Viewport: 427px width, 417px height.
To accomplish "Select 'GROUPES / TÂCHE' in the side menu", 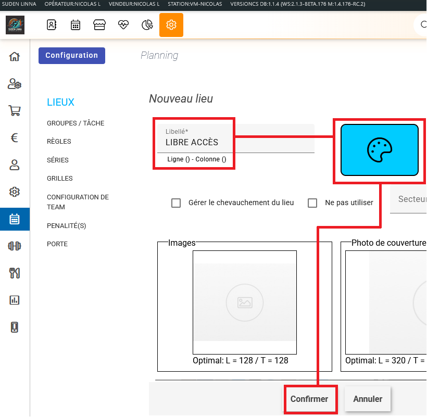I will pyautogui.click(x=76, y=123).
